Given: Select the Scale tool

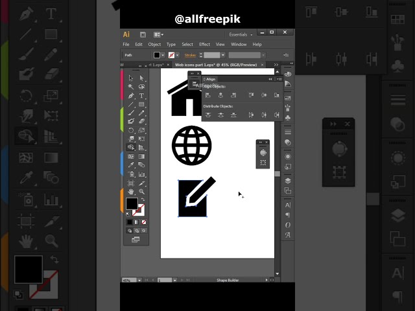Looking at the screenshot, I should point(141,130).
